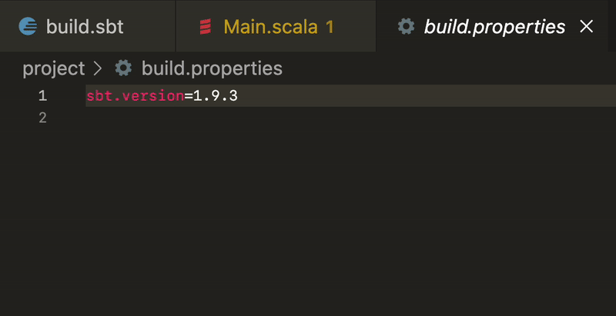Click the gear icon on build.properties tab
616x316 pixels.
[x=406, y=27]
